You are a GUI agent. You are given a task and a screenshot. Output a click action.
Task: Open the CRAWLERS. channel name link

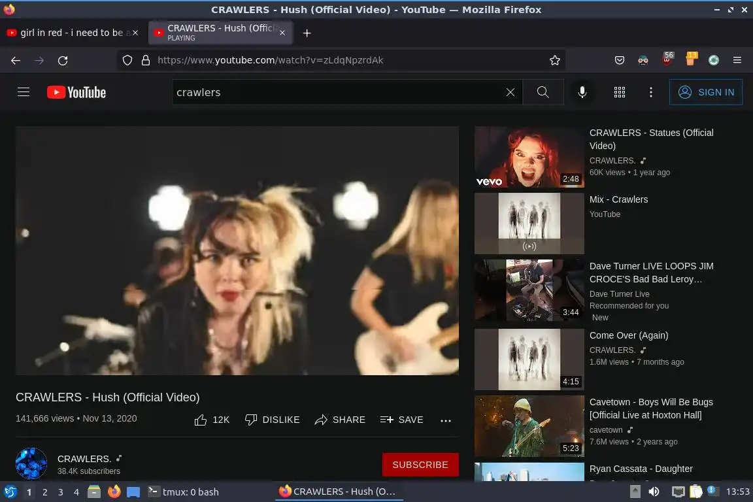pos(84,459)
